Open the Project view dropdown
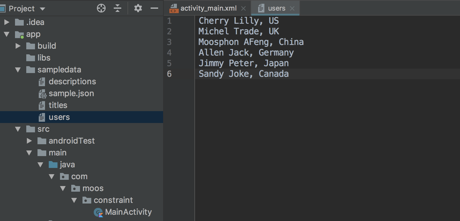 (42, 9)
